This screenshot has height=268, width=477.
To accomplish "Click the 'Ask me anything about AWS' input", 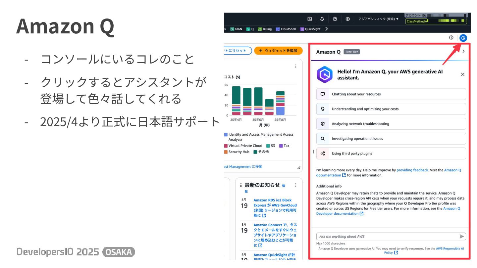I will [x=391, y=237].
